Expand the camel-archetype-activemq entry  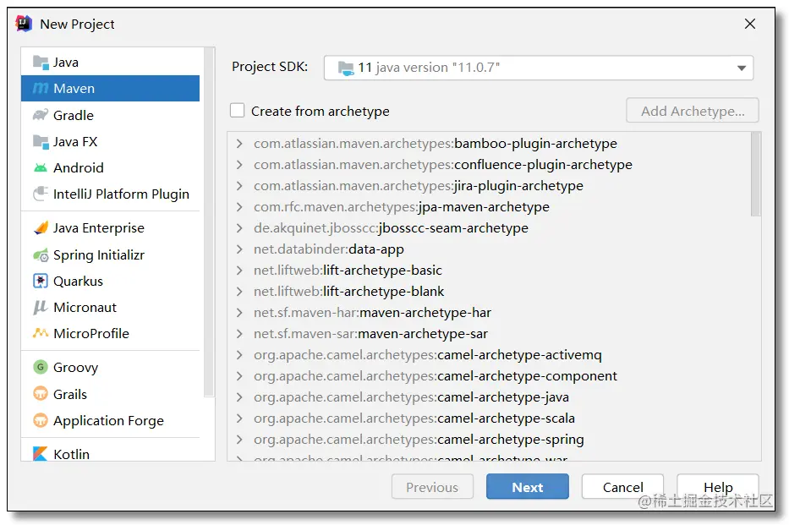click(239, 355)
